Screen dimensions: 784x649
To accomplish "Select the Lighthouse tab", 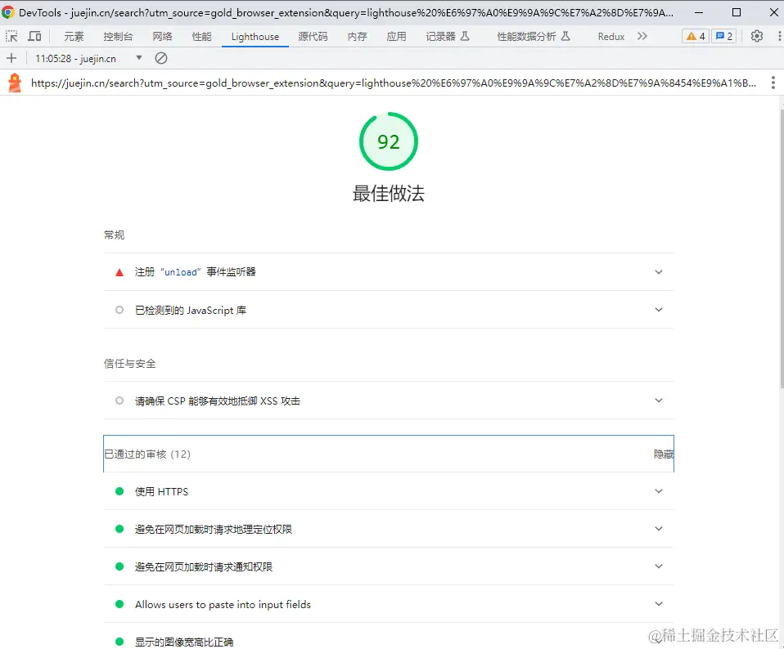I will tap(255, 37).
